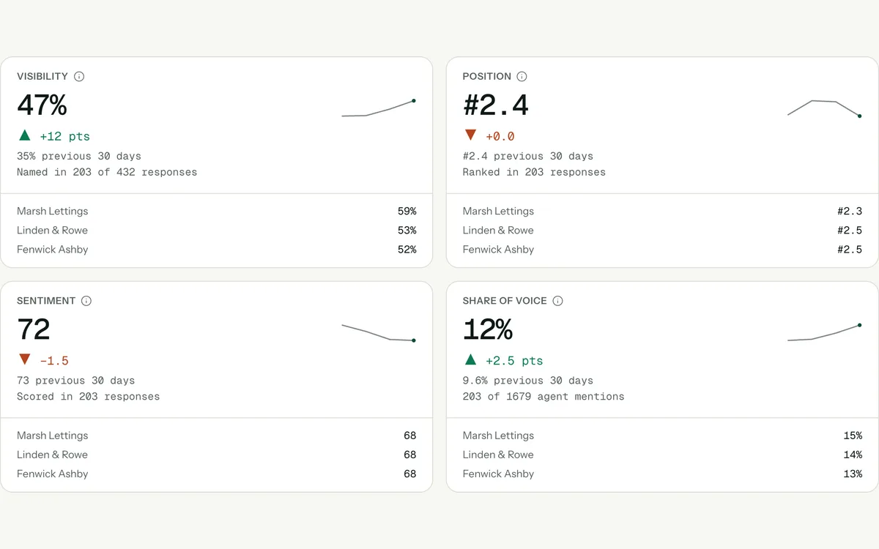Screen dimensions: 879x549
Task: Click the #2.3 Marsh Lettings position value
Action: pos(850,211)
